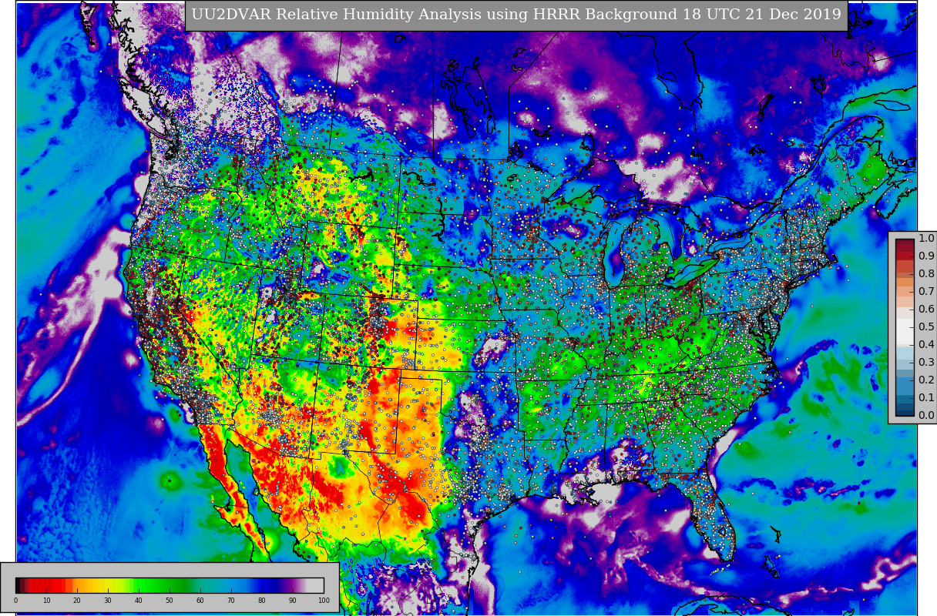
Task: Click the '60' tick label on humidity colorbar
Action: [200, 601]
